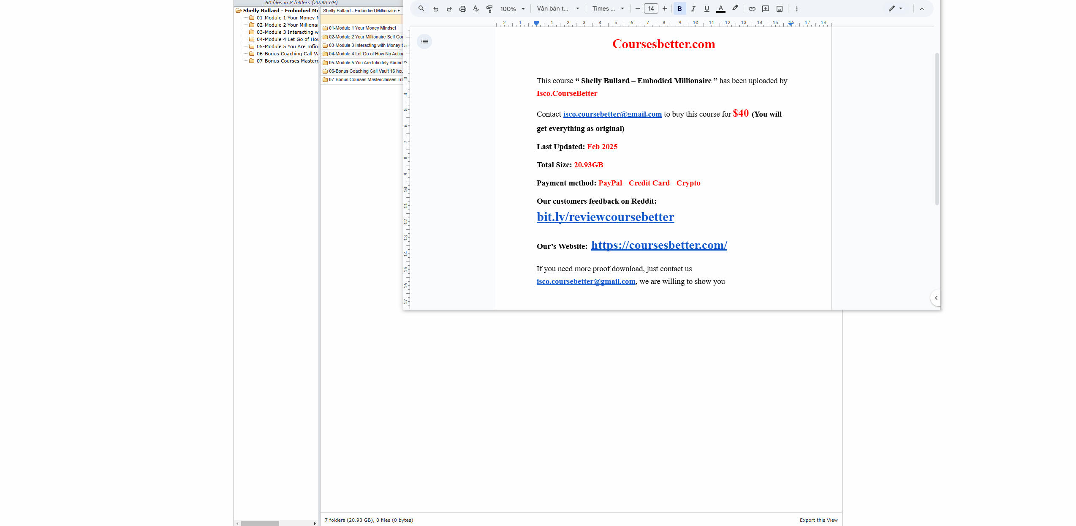Open the editing mode pencil dropdown

(x=896, y=9)
